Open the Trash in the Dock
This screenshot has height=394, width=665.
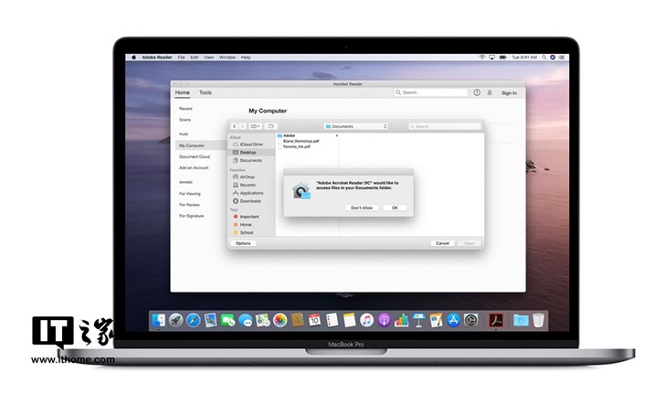point(538,320)
